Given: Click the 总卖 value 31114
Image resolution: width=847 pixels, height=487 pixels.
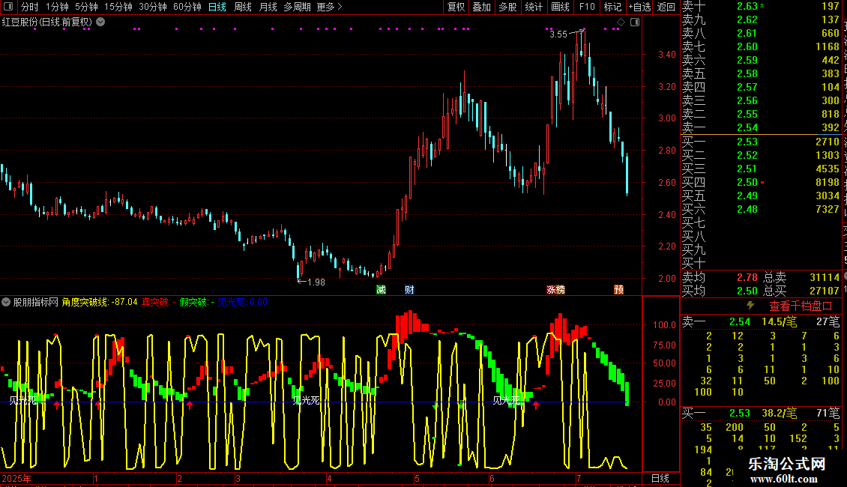Looking at the screenshot, I should click(x=825, y=277).
